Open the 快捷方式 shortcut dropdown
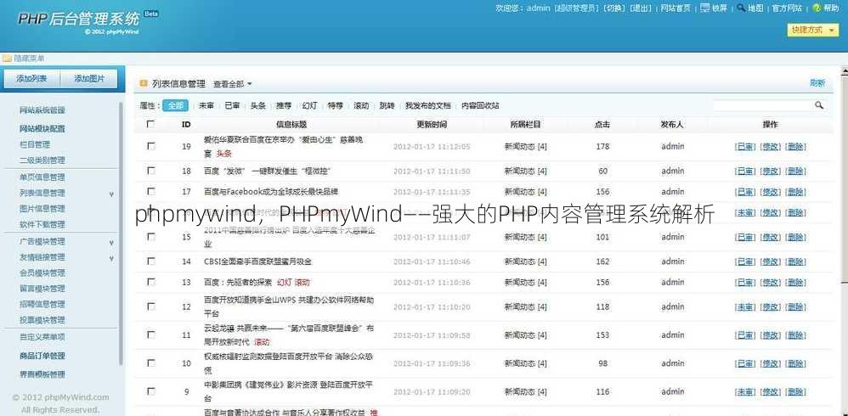The height and width of the screenshot is (416, 848). 813,31
